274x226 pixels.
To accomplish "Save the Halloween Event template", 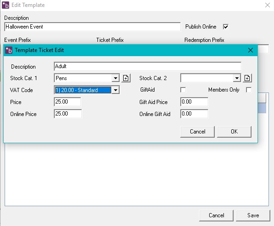I will point(253,215).
